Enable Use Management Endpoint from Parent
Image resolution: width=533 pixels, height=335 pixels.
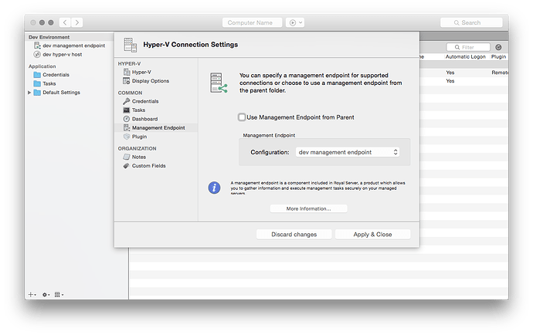tap(243, 117)
